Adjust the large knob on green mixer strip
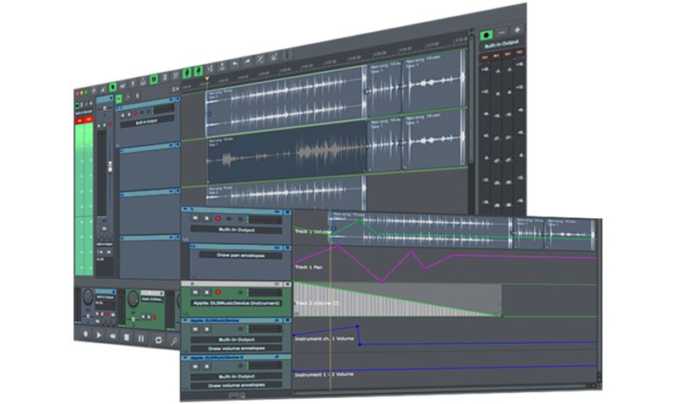This screenshot has height=404, width=676. click(x=134, y=298)
